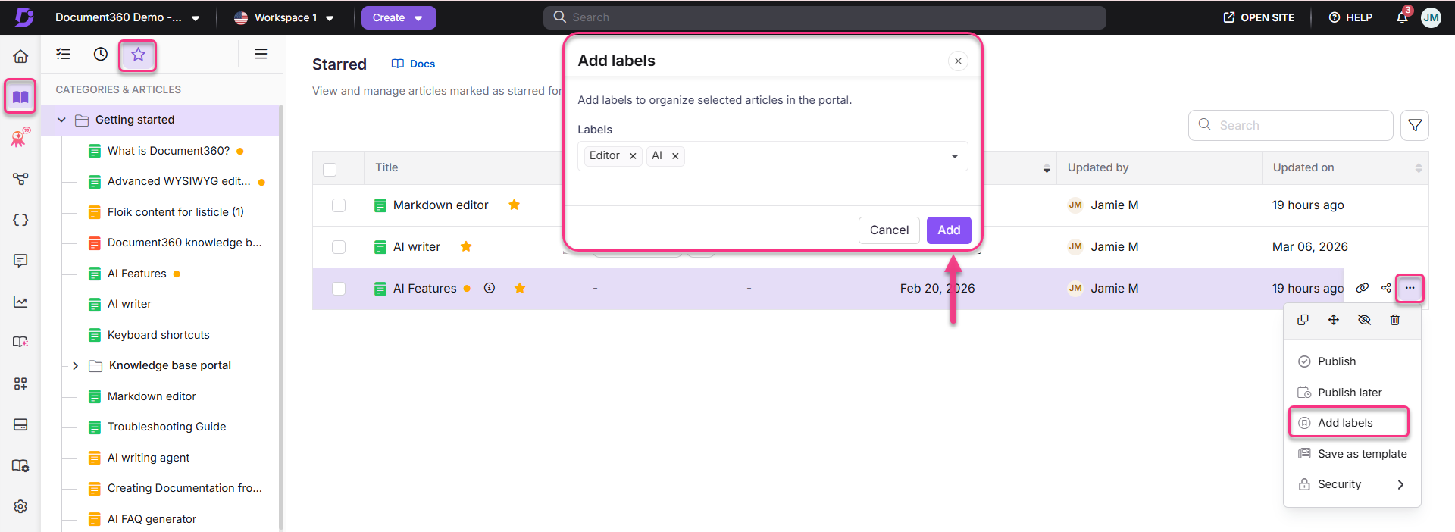The height and width of the screenshot is (532, 1455).
Task: Click the Document360 logo
Action: pos(24,17)
